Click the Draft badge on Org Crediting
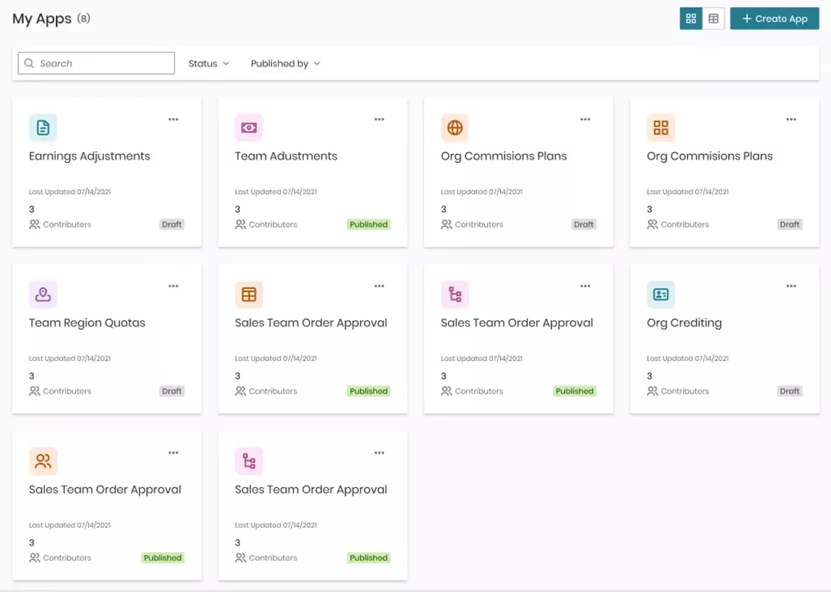 [790, 391]
